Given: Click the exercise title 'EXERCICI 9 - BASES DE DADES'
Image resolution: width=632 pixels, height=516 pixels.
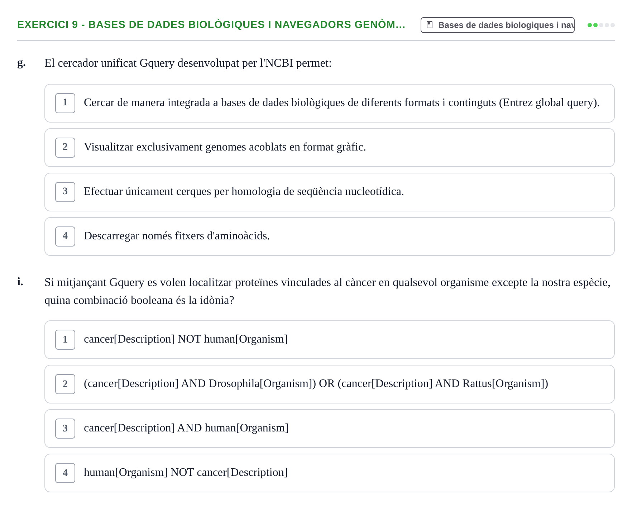Looking at the screenshot, I should [211, 25].
